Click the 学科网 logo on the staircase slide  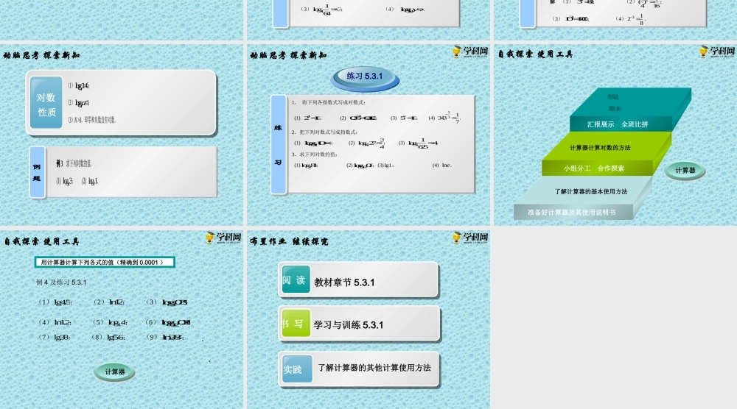click(x=717, y=51)
